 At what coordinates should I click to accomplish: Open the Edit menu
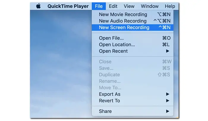(x=113, y=6)
